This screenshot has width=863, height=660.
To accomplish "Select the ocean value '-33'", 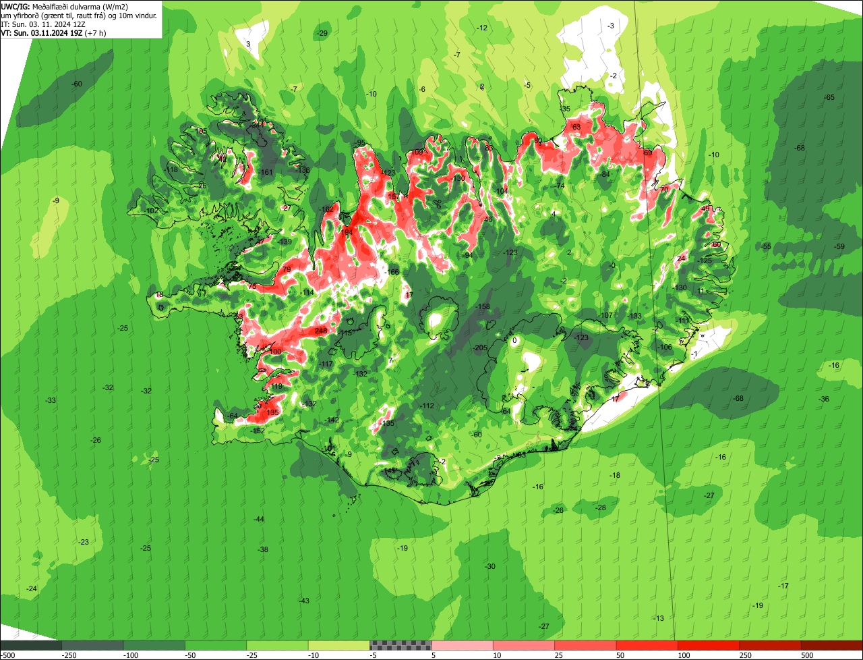I will click(51, 401).
